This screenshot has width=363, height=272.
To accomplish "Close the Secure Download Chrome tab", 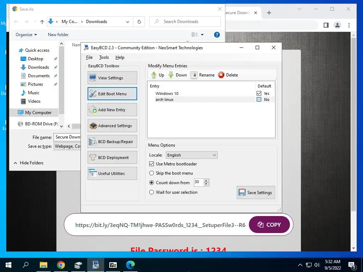I will point(256,13).
